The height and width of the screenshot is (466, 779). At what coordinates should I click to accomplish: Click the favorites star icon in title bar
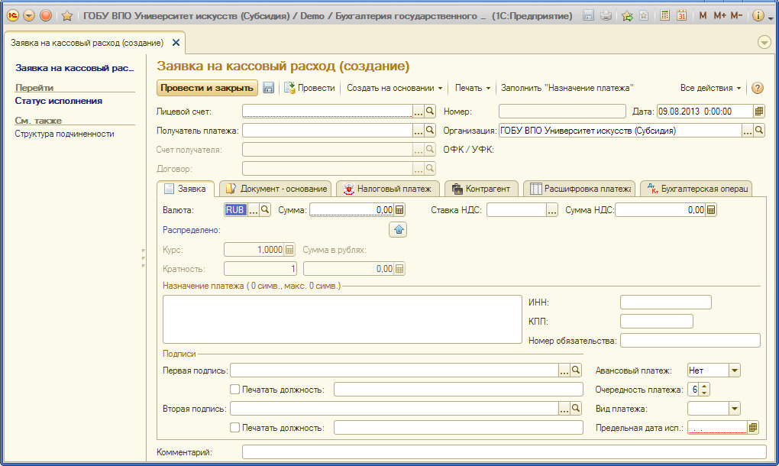click(x=66, y=16)
